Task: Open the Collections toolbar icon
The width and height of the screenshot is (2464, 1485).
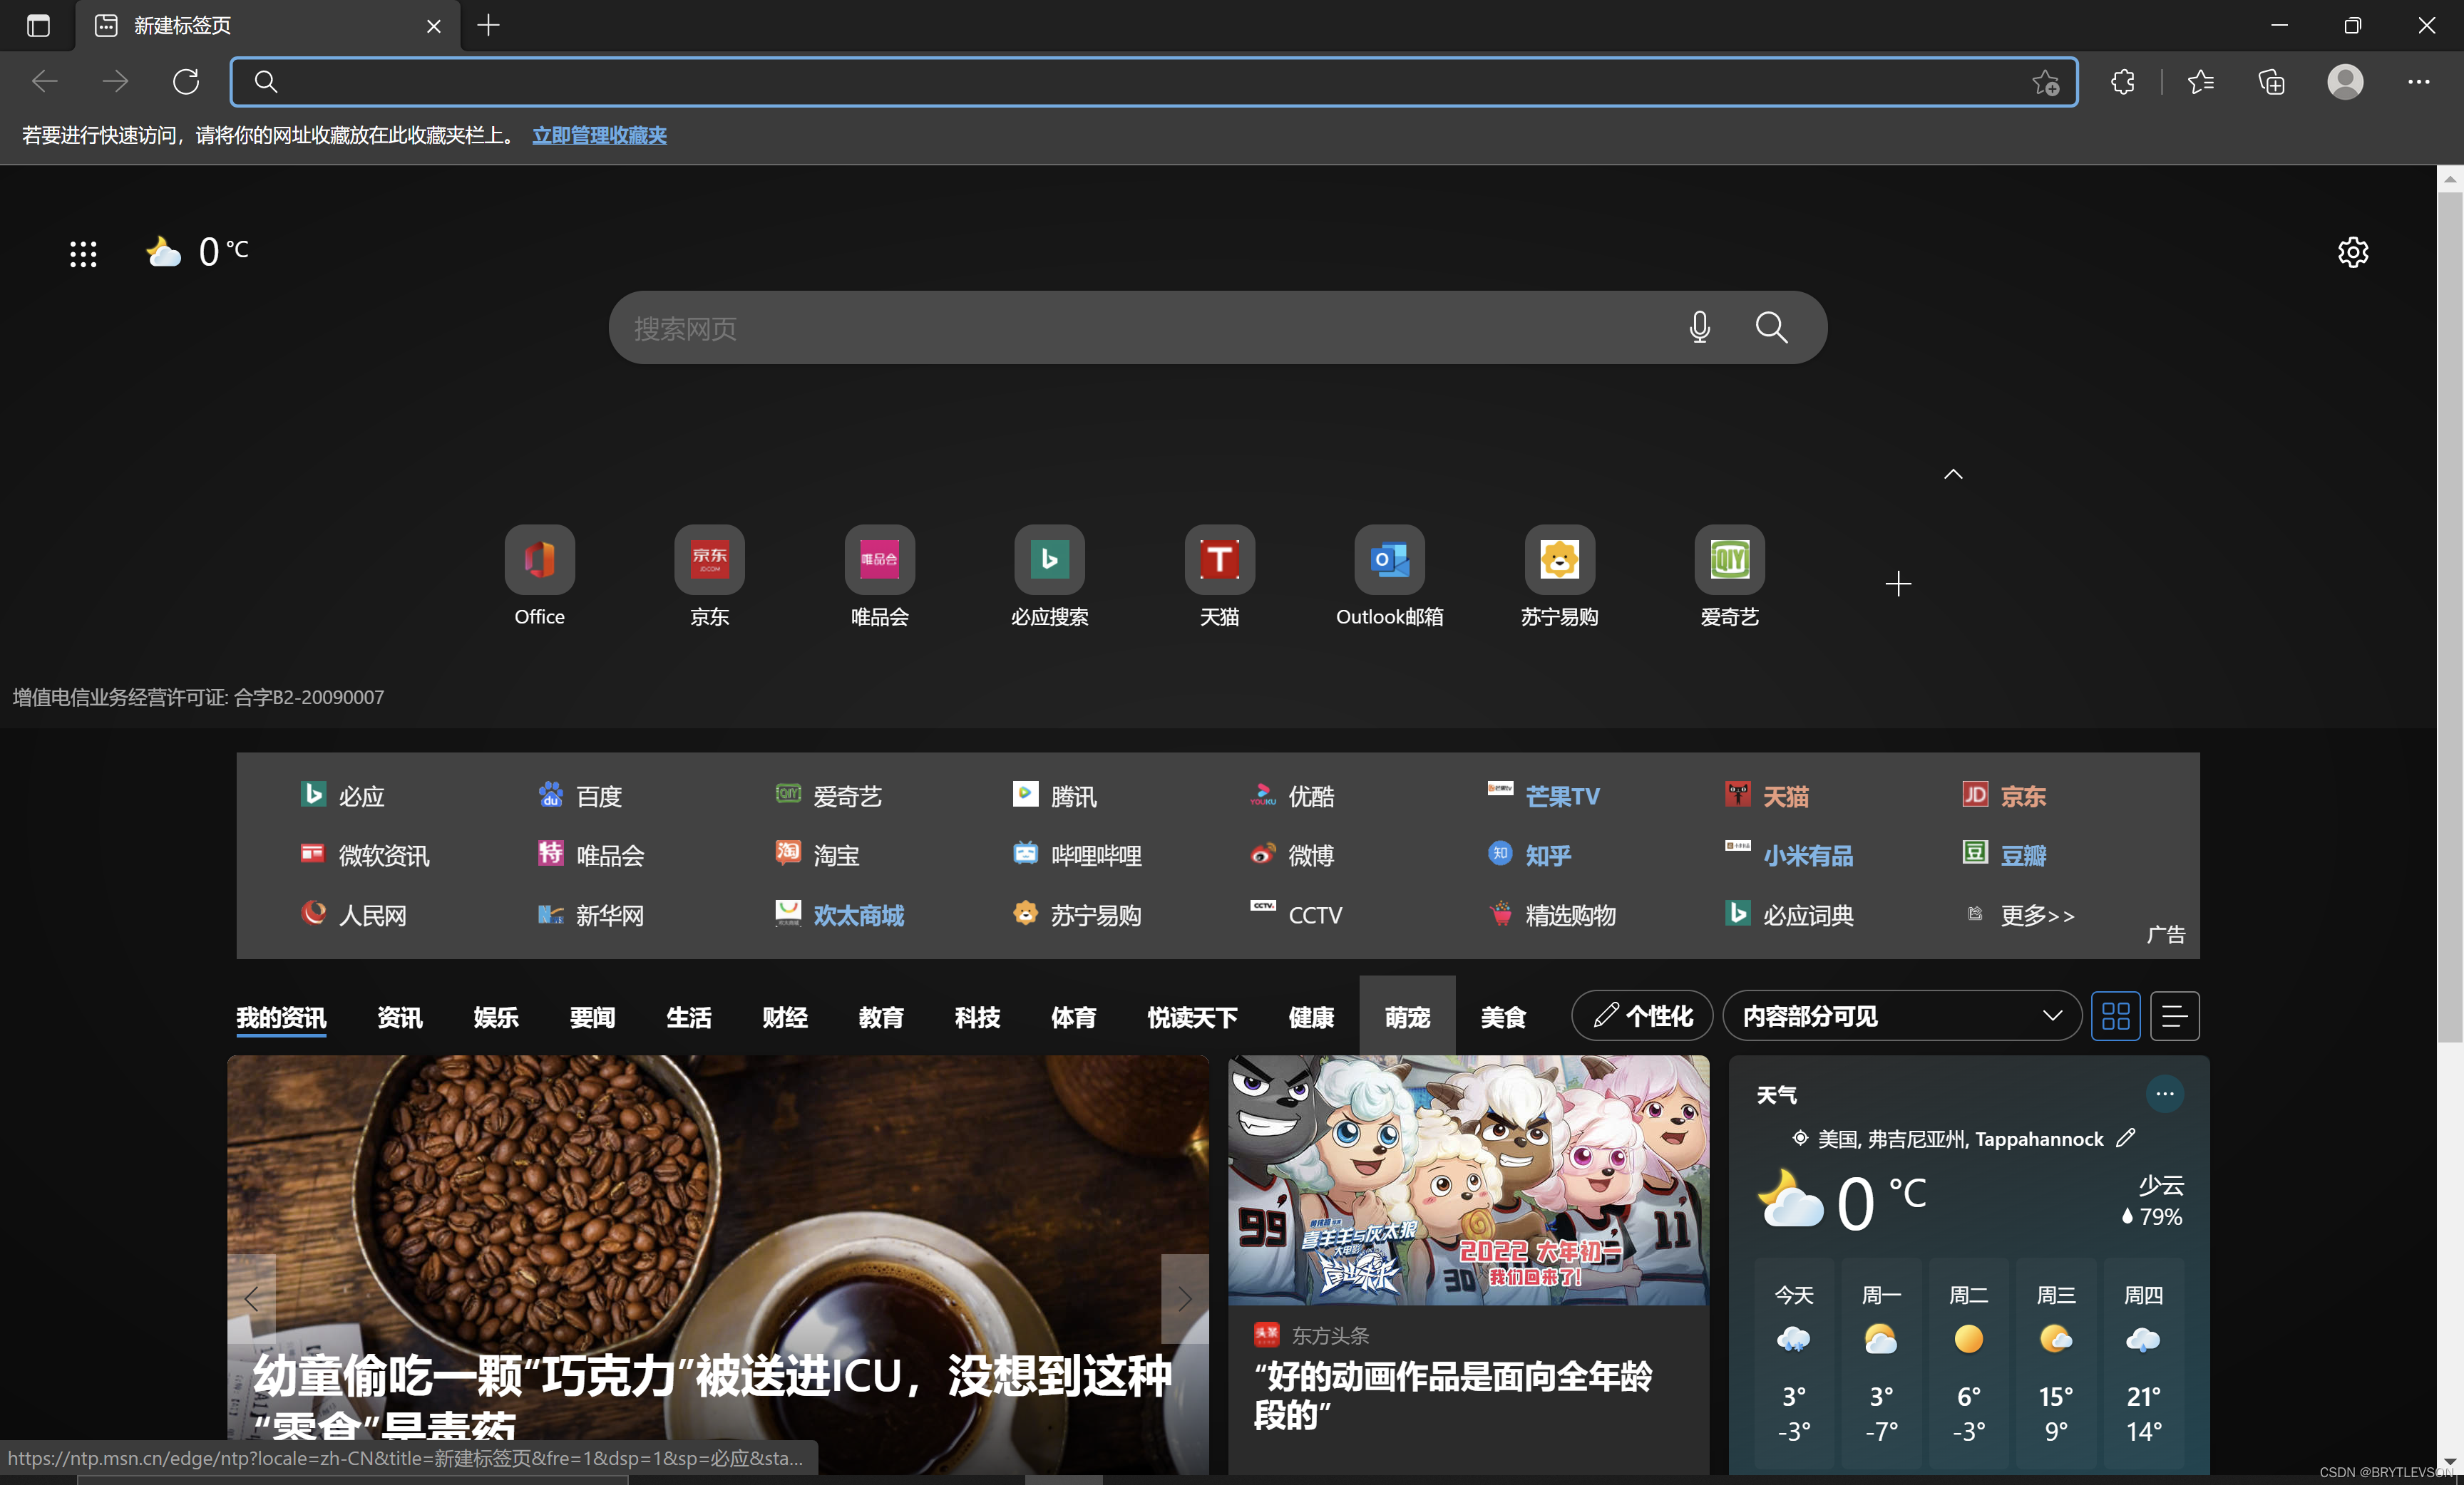Action: tap(2271, 82)
